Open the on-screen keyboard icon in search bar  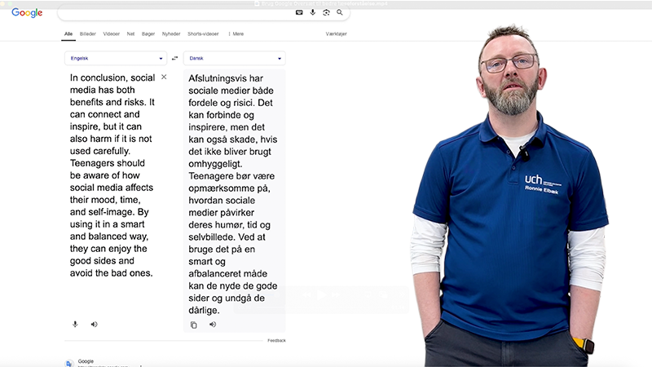coord(299,12)
